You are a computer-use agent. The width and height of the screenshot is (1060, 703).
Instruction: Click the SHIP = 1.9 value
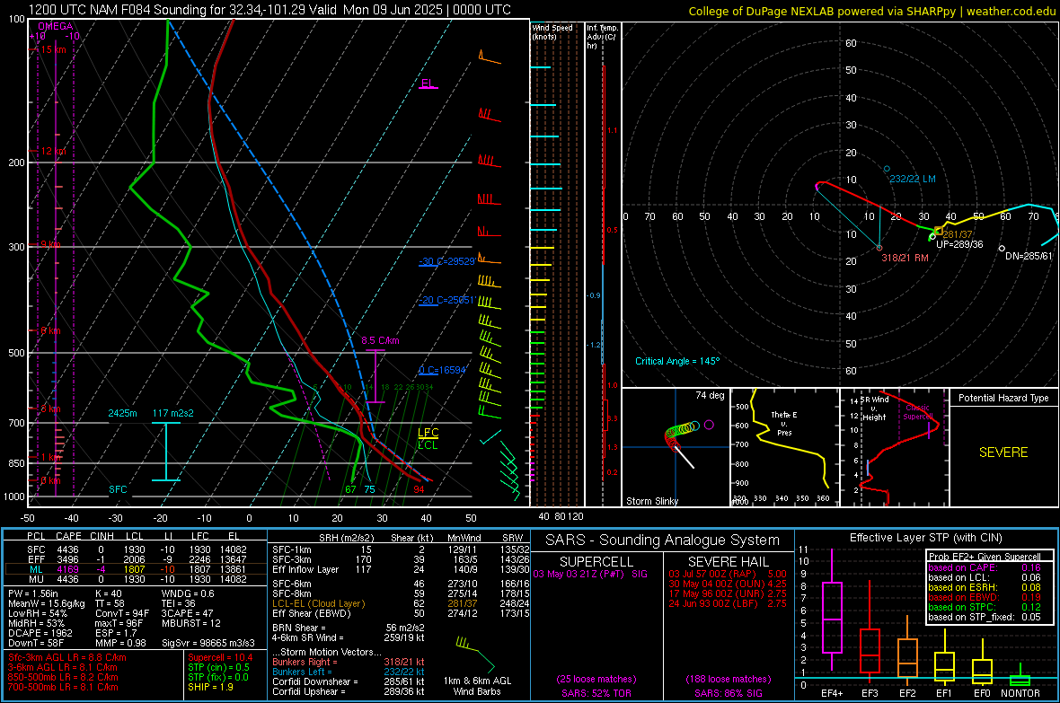coord(210,687)
